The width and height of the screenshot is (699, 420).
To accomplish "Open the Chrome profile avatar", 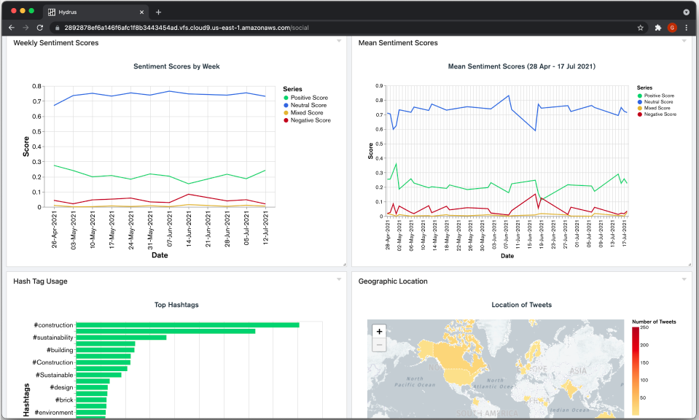I will click(672, 28).
